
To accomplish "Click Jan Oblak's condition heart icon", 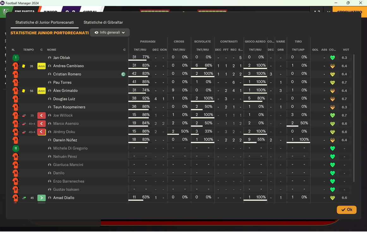I will (x=332, y=58).
